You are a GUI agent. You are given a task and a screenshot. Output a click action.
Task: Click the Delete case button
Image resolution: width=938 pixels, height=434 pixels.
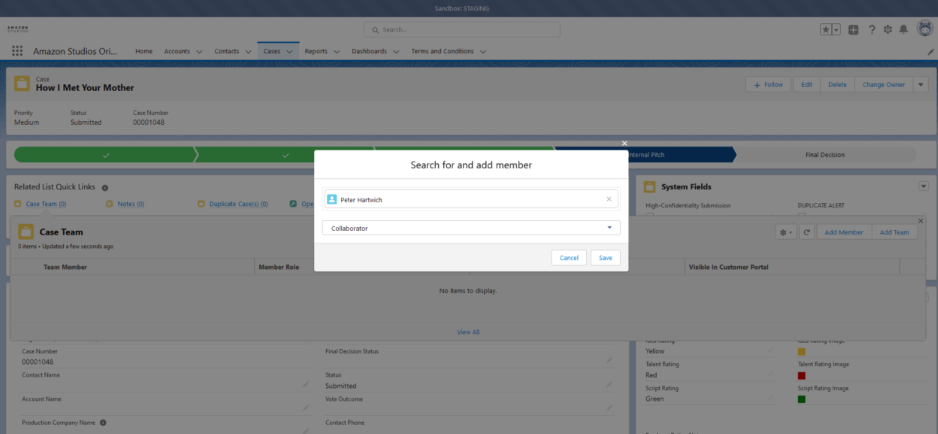837,85
